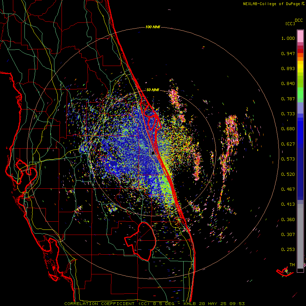Click the 0.5 DEG elevation text
This screenshot has width=306, height=306.
(x=164, y=304)
